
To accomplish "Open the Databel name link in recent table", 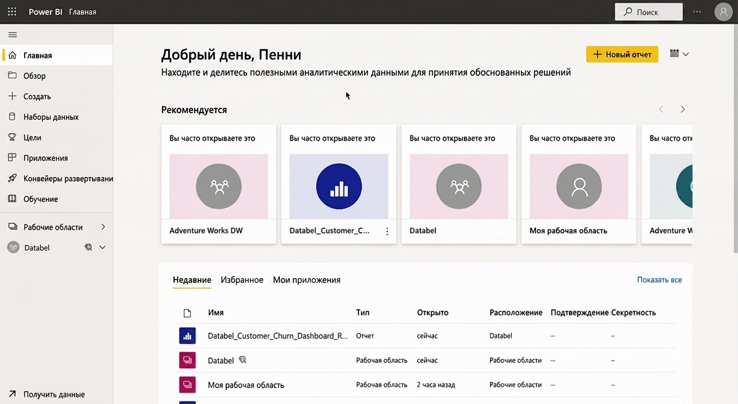I will [x=220, y=360].
